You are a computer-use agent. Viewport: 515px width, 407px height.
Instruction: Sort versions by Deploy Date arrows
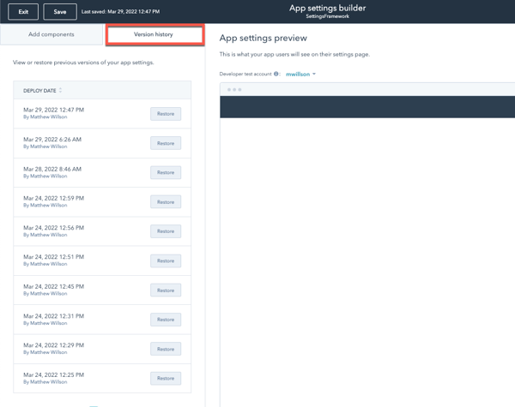tap(60, 90)
